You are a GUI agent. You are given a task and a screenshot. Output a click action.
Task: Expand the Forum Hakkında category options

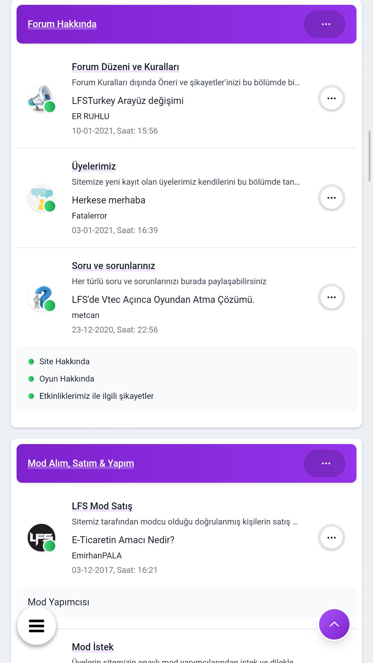(x=325, y=24)
